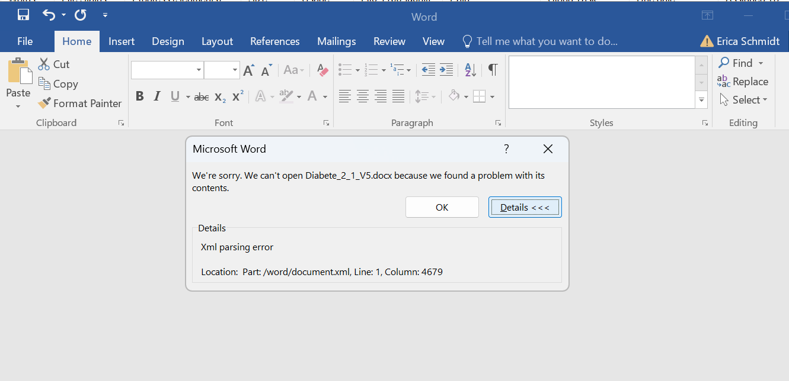
Task: Collapse the error Details section
Action: coord(525,207)
